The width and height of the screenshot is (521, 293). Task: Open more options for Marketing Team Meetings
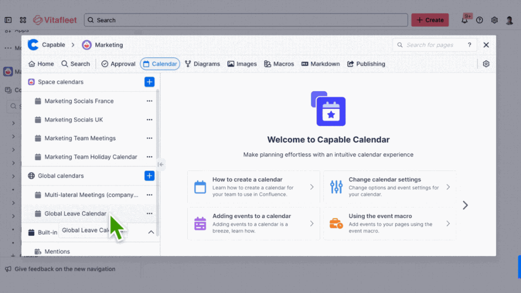(x=150, y=138)
